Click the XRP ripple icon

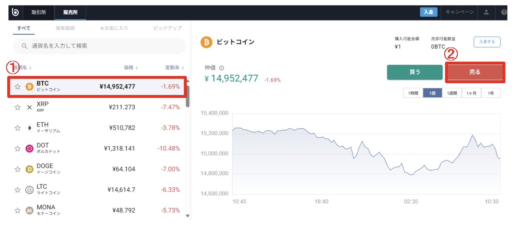[29, 107]
